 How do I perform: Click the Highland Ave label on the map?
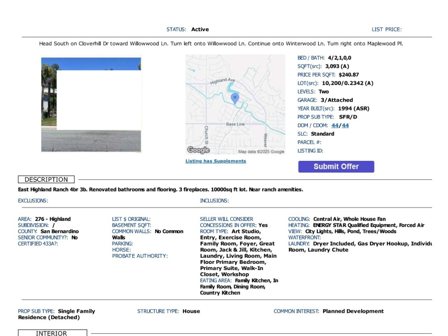click(x=222, y=81)
